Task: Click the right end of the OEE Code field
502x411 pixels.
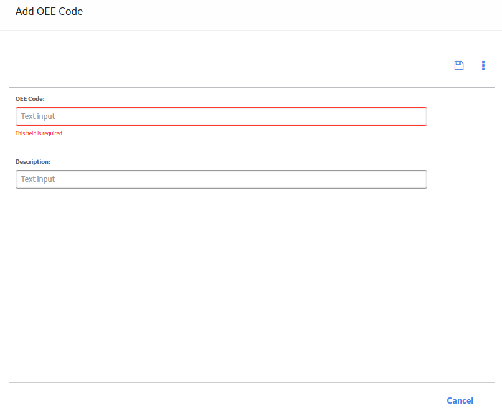Action: coord(416,116)
